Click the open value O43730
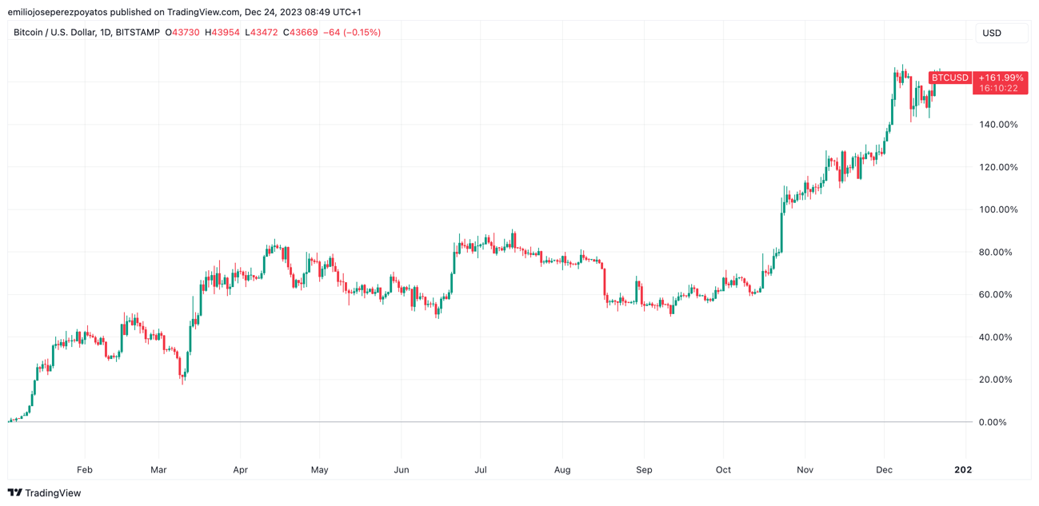The image size is (1039, 506). click(x=182, y=33)
